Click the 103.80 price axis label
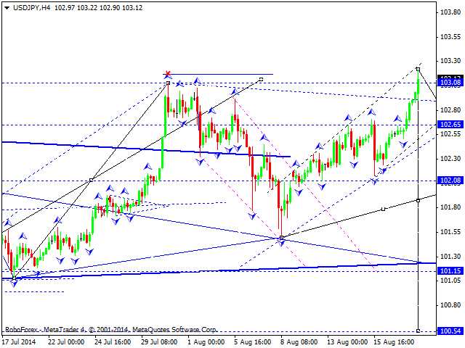 [x=451, y=12]
